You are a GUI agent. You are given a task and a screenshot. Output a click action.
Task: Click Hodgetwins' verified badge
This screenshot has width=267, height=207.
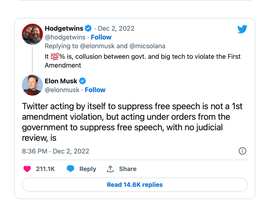tap(88, 28)
